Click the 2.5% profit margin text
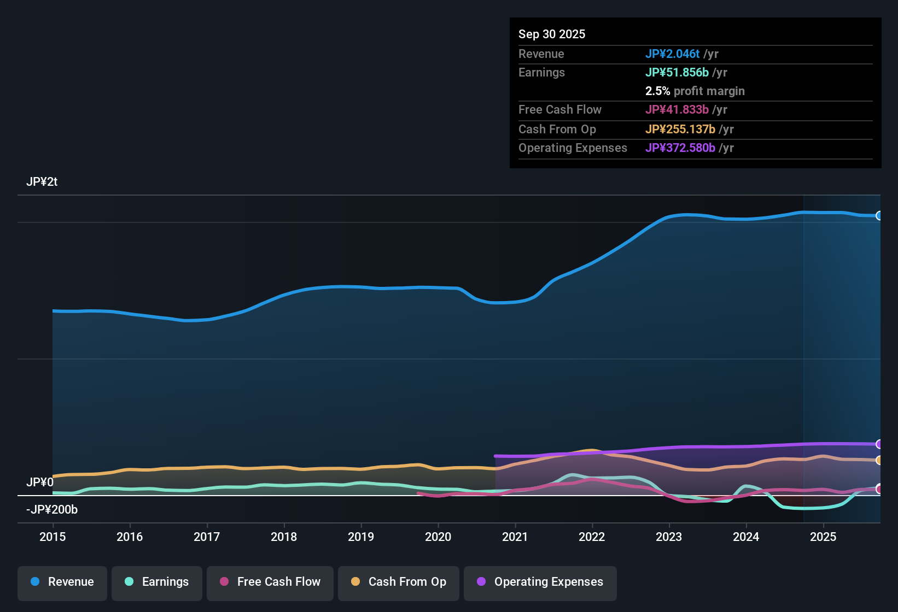The image size is (898, 612). 695,91
